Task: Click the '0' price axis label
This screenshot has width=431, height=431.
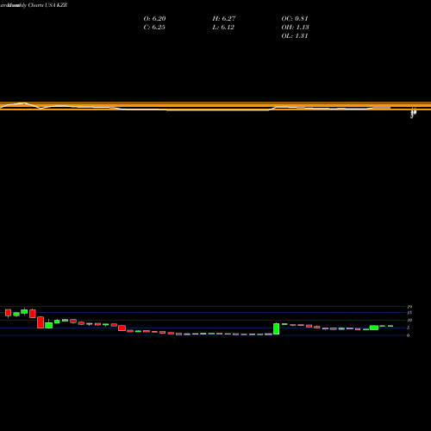Action: [x=408, y=335]
